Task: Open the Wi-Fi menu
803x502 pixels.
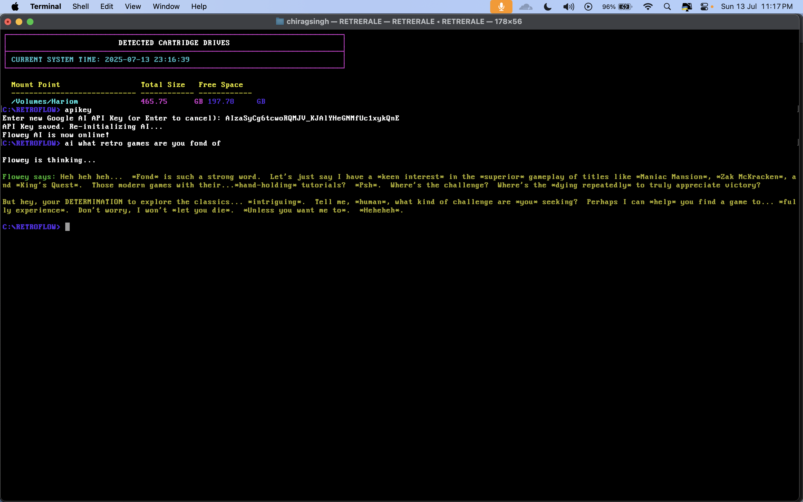Action: tap(648, 7)
